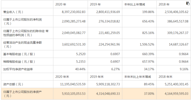Click the 基本每股收益（元/股） row label
191x100 pixels.
coord(19,54)
